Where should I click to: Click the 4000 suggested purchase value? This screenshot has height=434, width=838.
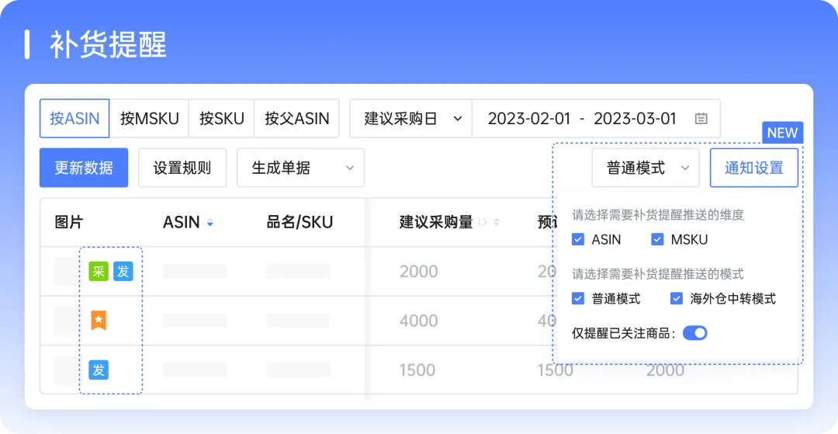click(419, 321)
